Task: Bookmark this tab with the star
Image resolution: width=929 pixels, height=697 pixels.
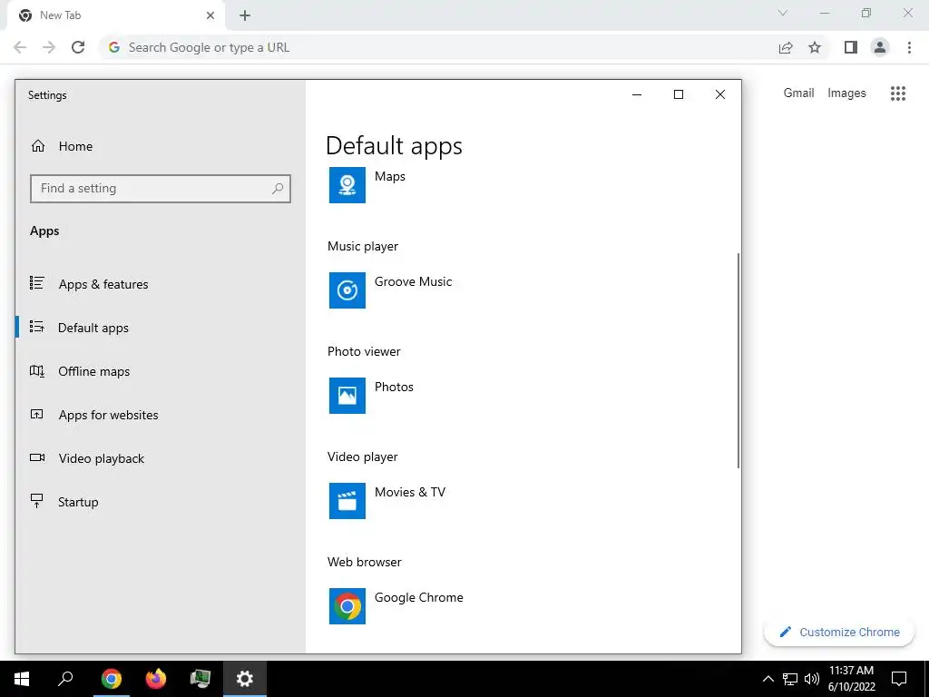Action: pyautogui.click(x=815, y=47)
